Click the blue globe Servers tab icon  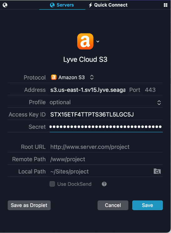point(52,5)
